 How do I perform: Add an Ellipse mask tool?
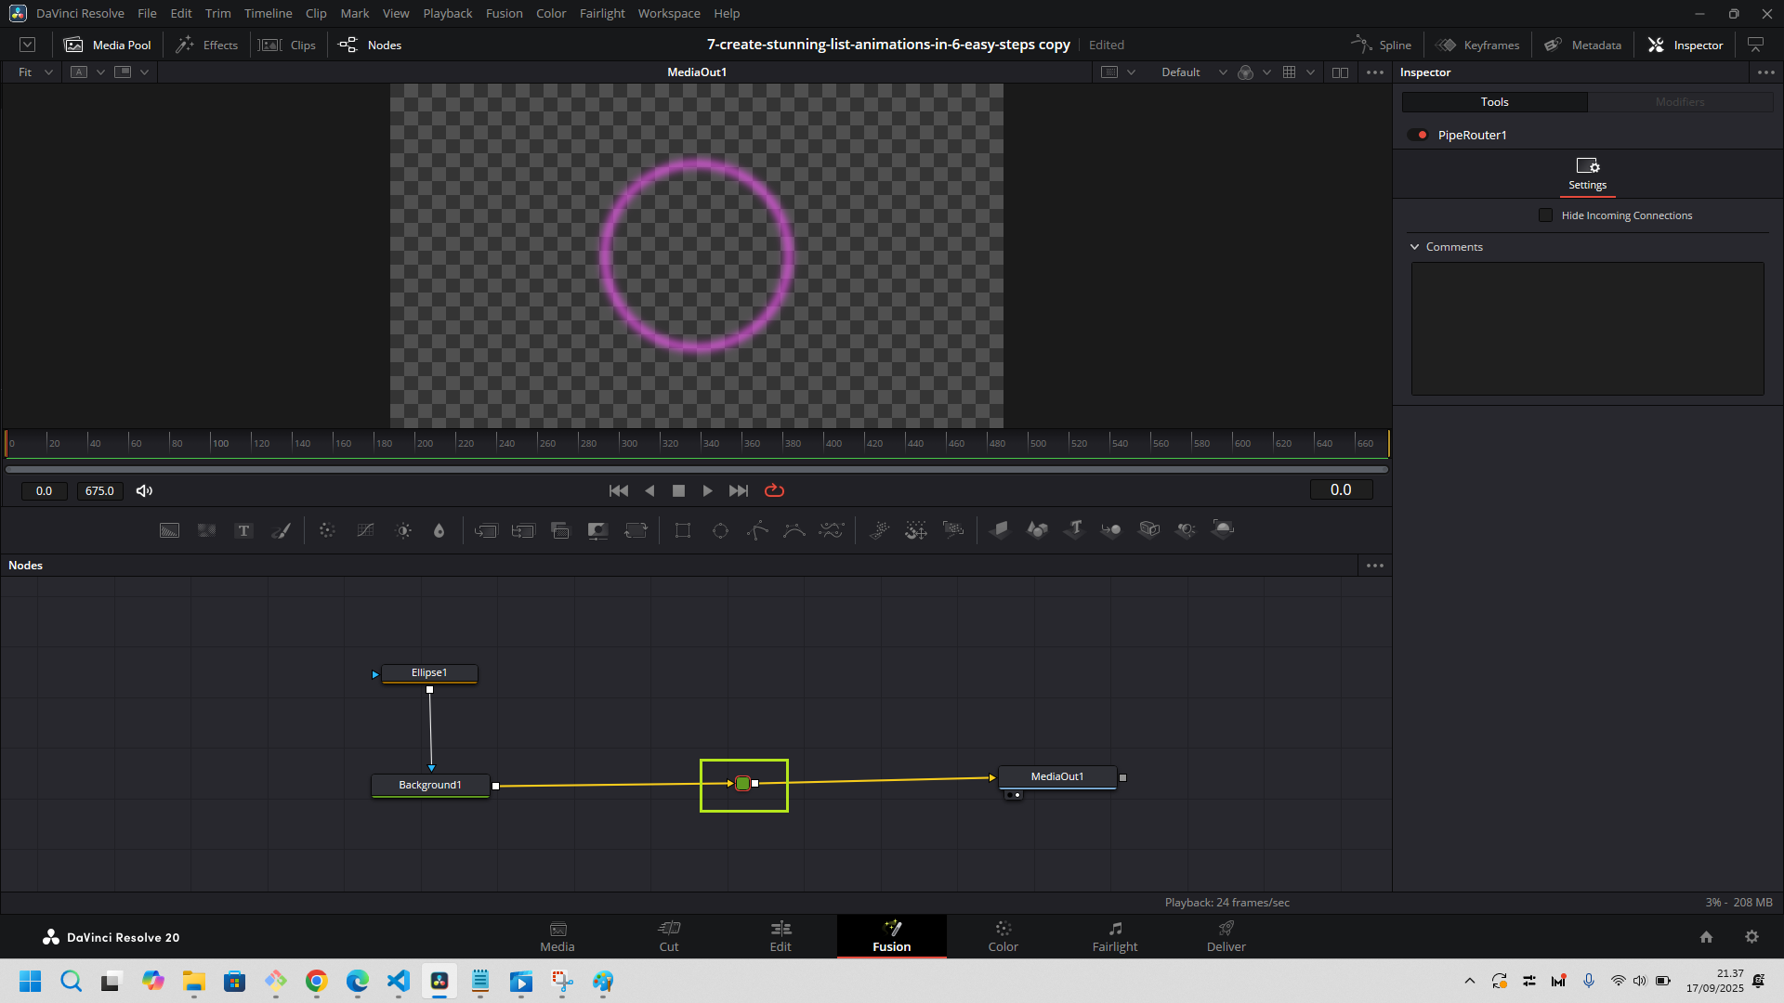click(x=720, y=530)
